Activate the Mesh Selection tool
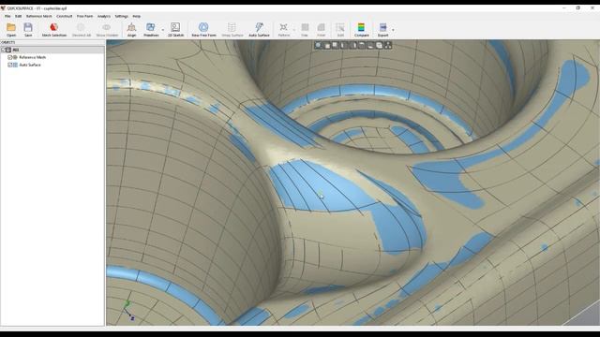This screenshot has width=600, height=337. coord(54,29)
